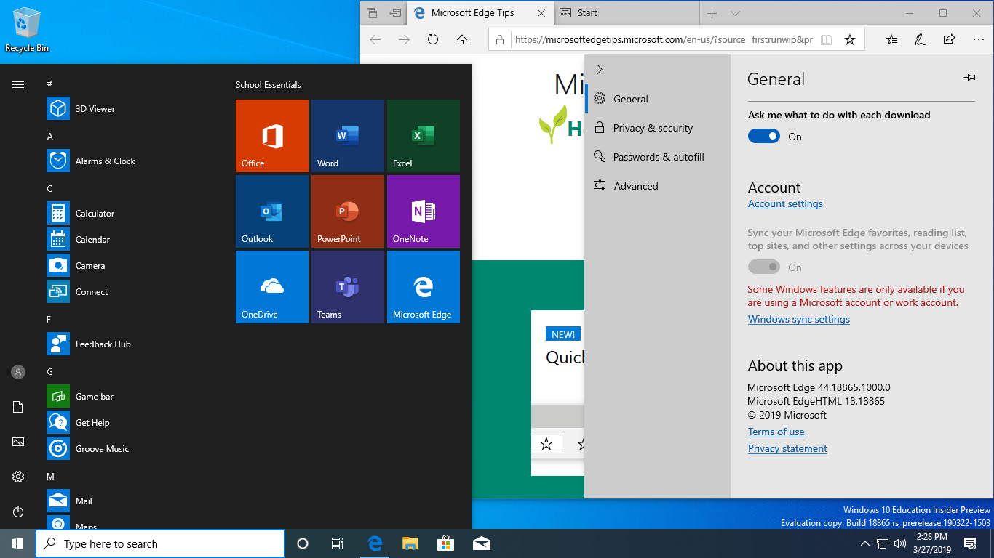Share this page in Edge
Screen dimensions: 994x558
949,40
